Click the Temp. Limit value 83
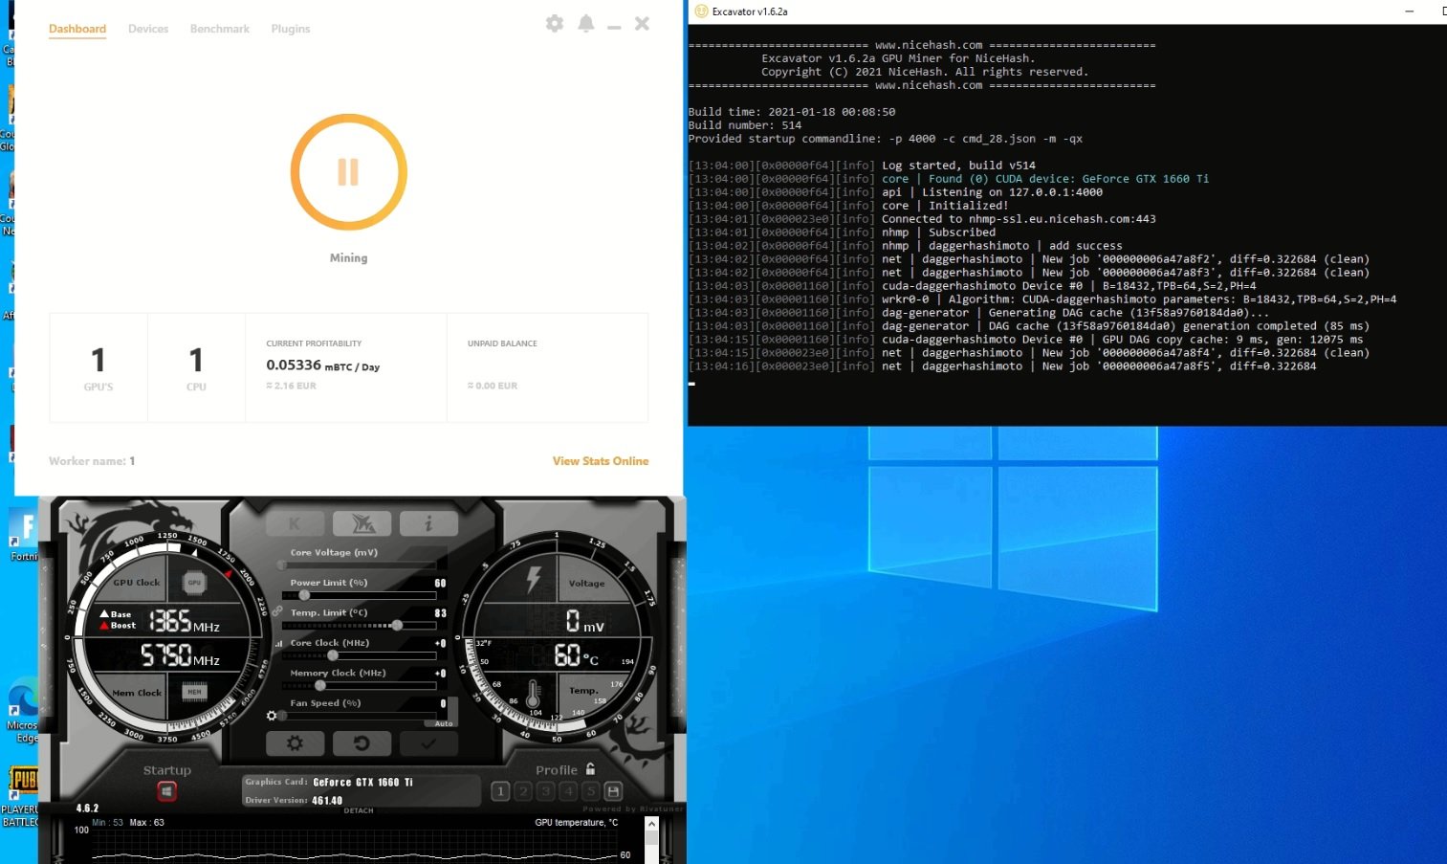Screen dimensions: 1447x864 pos(440,613)
